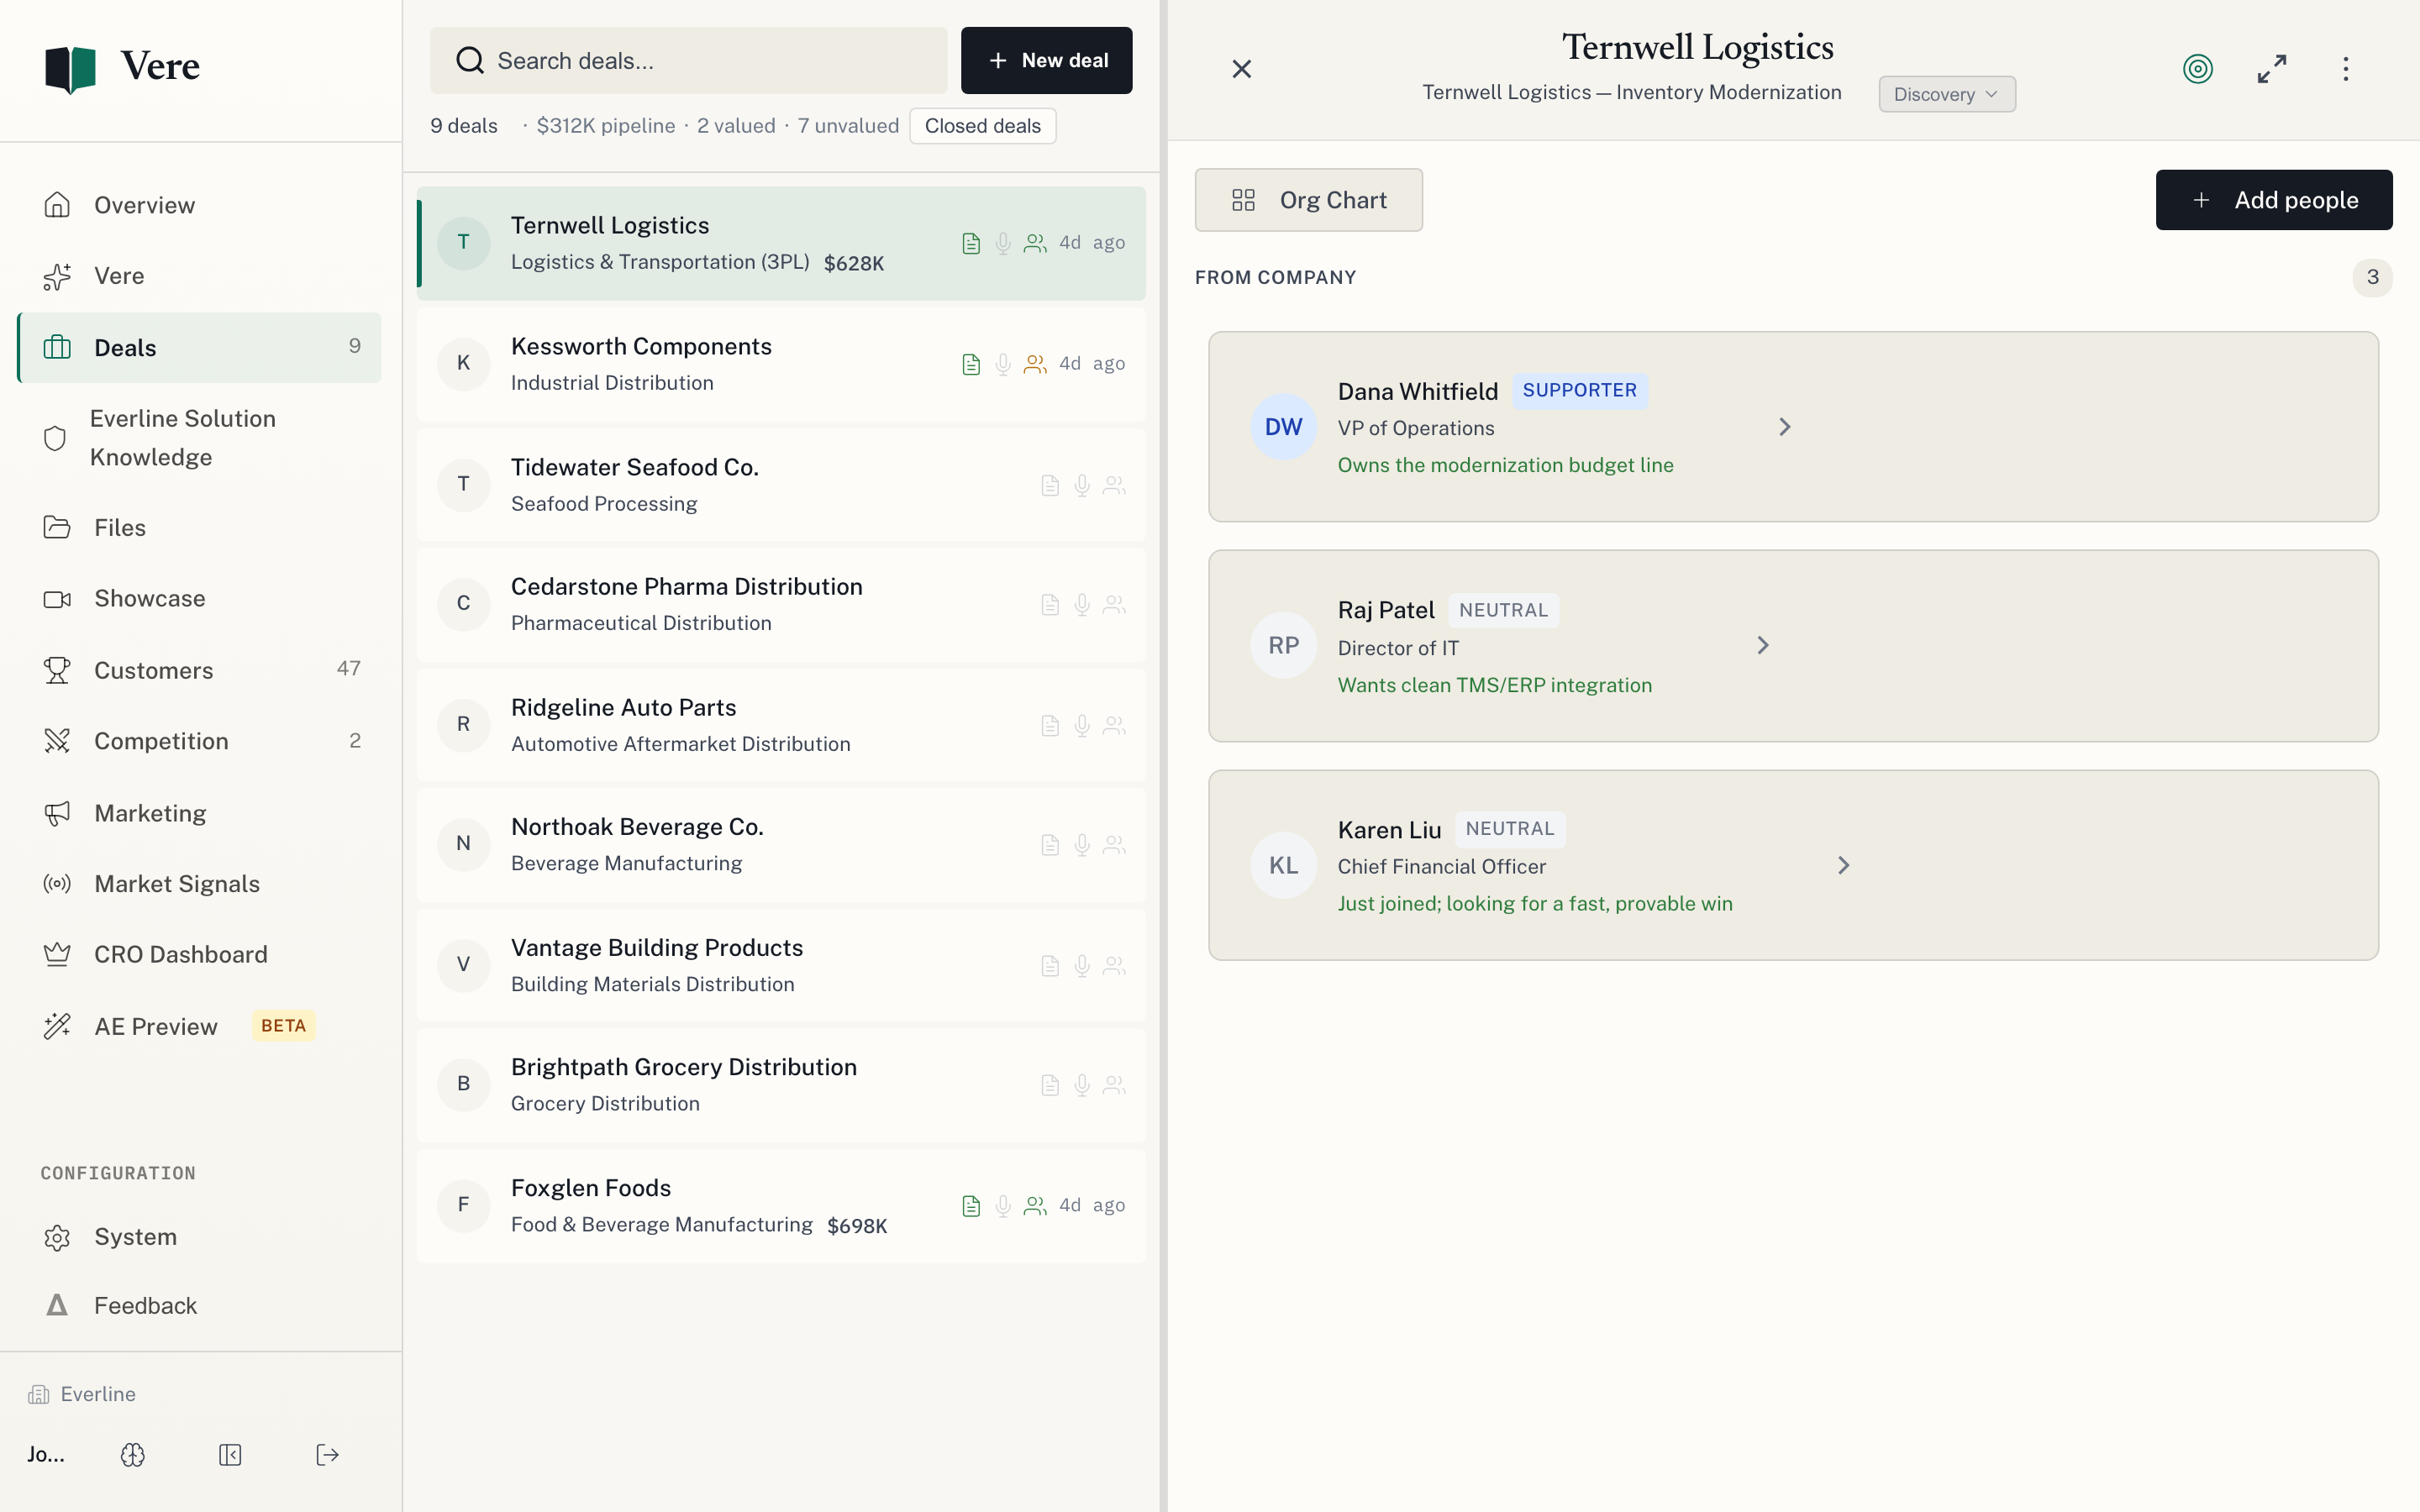The height and width of the screenshot is (1512, 2420).
Task: Click the microphone icon on Ridgeline Auto Parts row
Action: click(1082, 725)
